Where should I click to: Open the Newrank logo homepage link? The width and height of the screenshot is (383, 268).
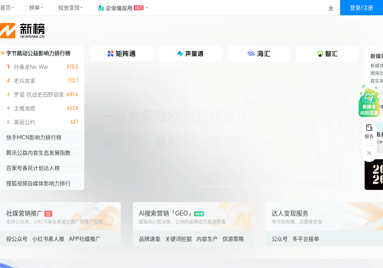pos(22,31)
